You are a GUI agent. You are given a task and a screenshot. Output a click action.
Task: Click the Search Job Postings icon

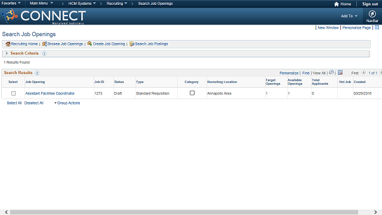point(132,44)
